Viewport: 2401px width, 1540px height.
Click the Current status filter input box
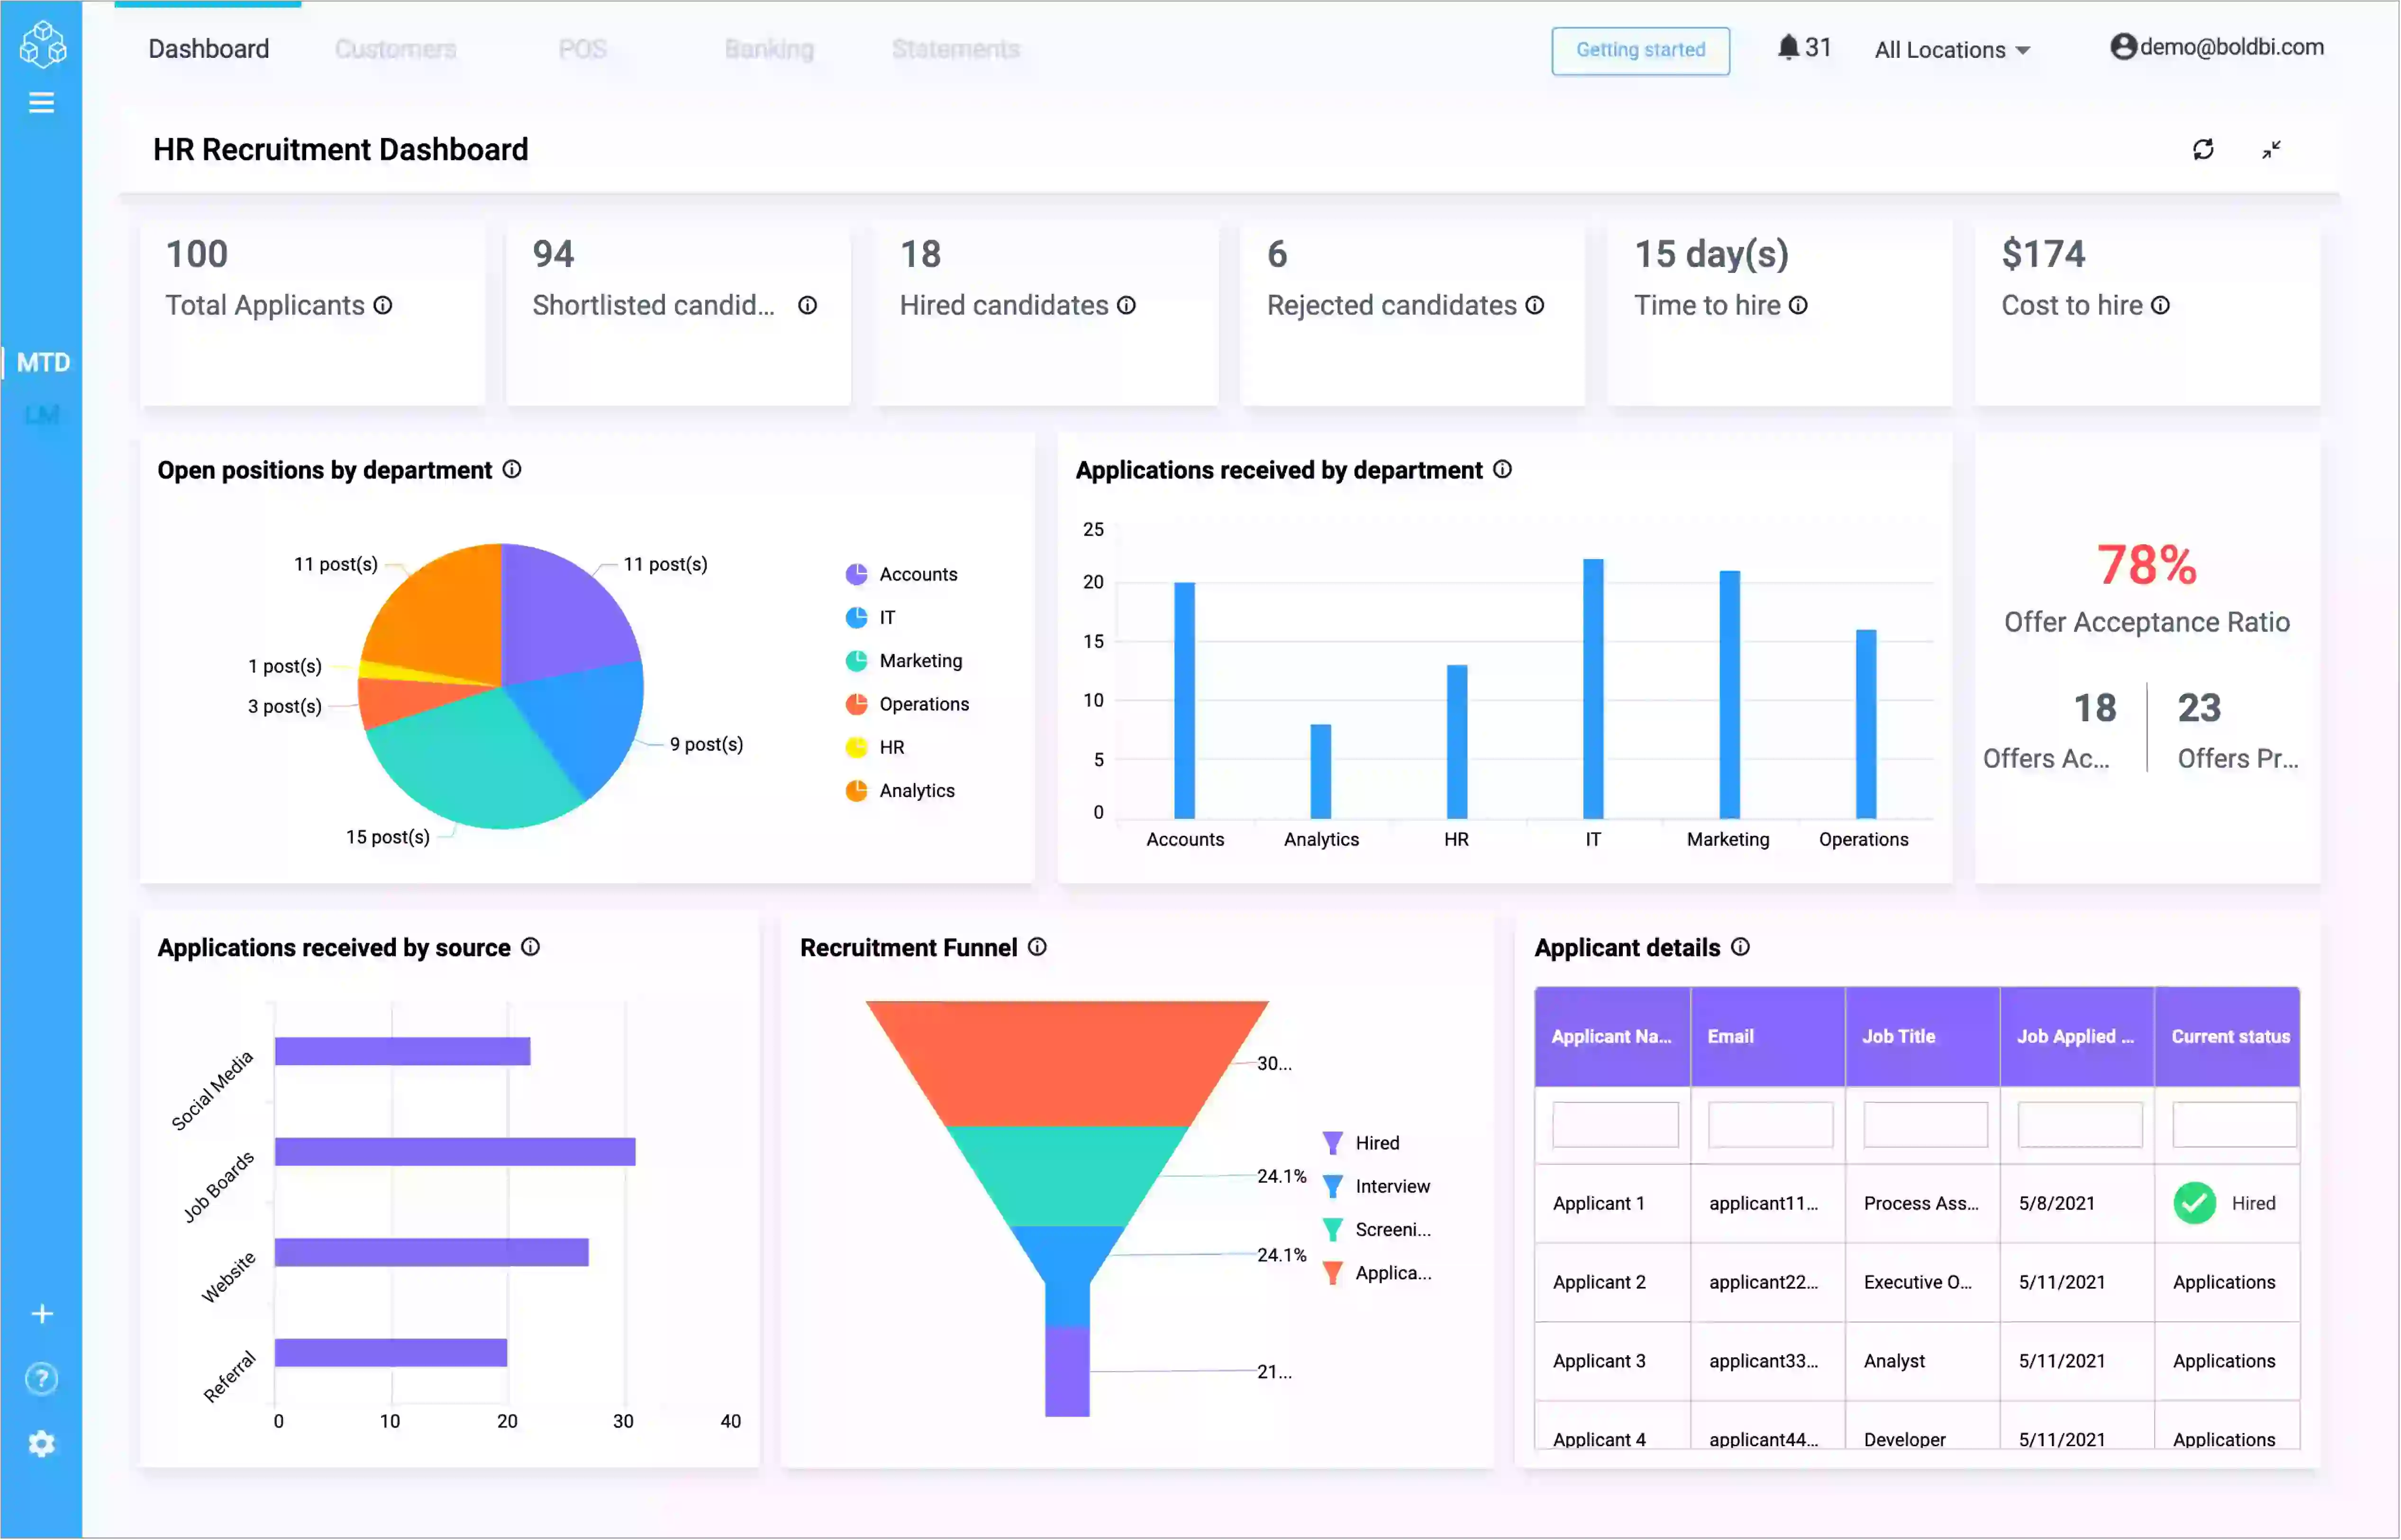(x=2235, y=1126)
